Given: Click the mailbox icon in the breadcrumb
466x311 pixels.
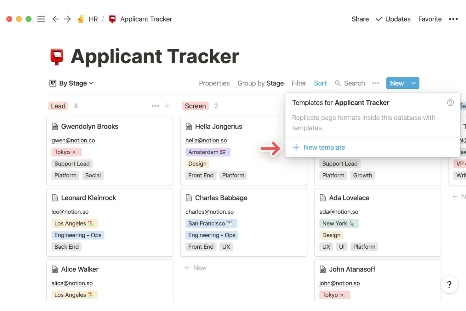Looking at the screenshot, I should pos(112,19).
